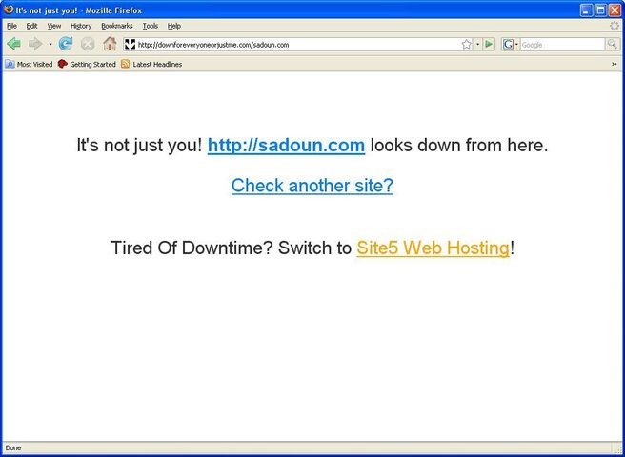Click the green Go arrow button
Screen dimensions: 625x457
489,44
